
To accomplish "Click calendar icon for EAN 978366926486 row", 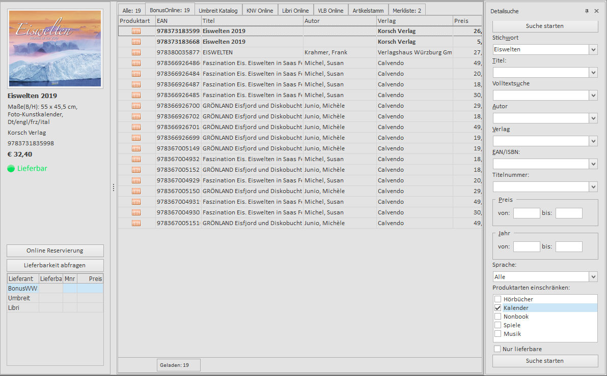I will 136,63.
